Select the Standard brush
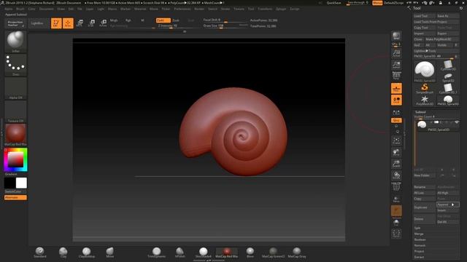467x262 pixels. click(x=39, y=253)
